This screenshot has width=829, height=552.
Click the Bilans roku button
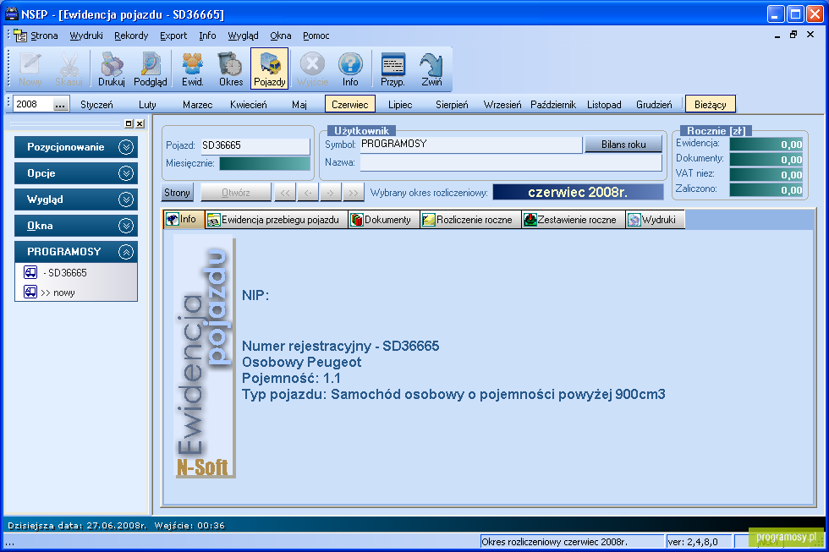click(623, 145)
